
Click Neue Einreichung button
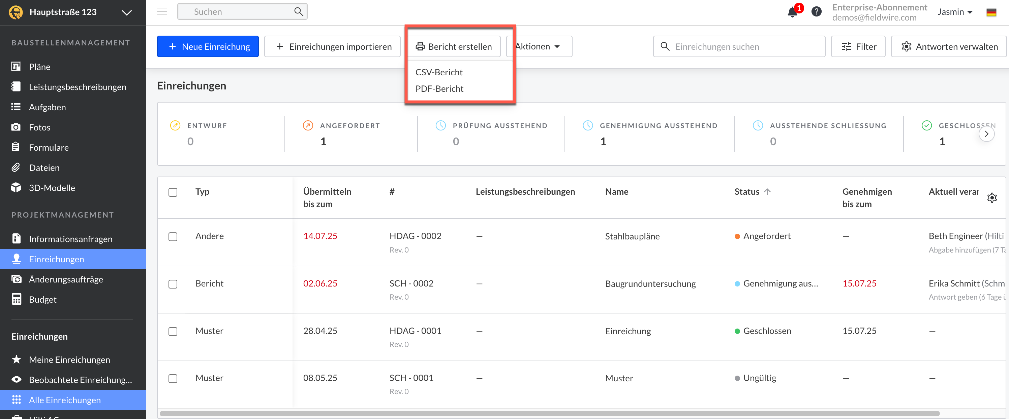point(208,46)
